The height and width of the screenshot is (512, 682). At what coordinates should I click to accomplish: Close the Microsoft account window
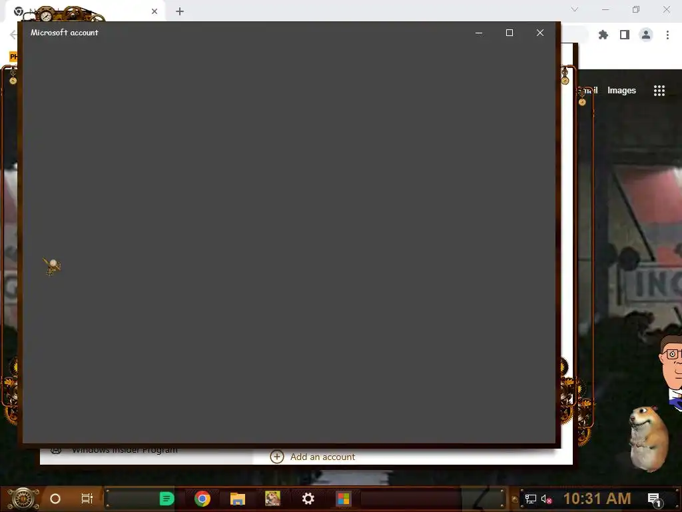(540, 33)
